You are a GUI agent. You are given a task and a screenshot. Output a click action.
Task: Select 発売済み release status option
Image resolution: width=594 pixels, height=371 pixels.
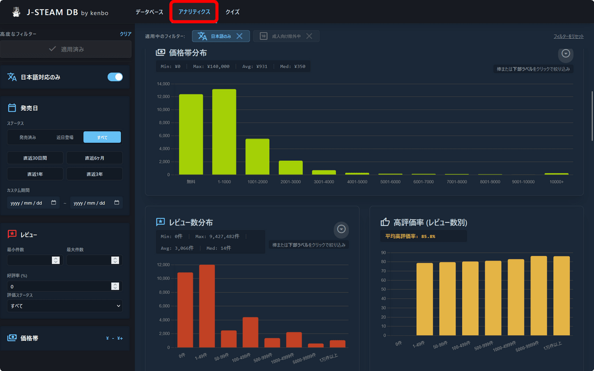click(28, 137)
